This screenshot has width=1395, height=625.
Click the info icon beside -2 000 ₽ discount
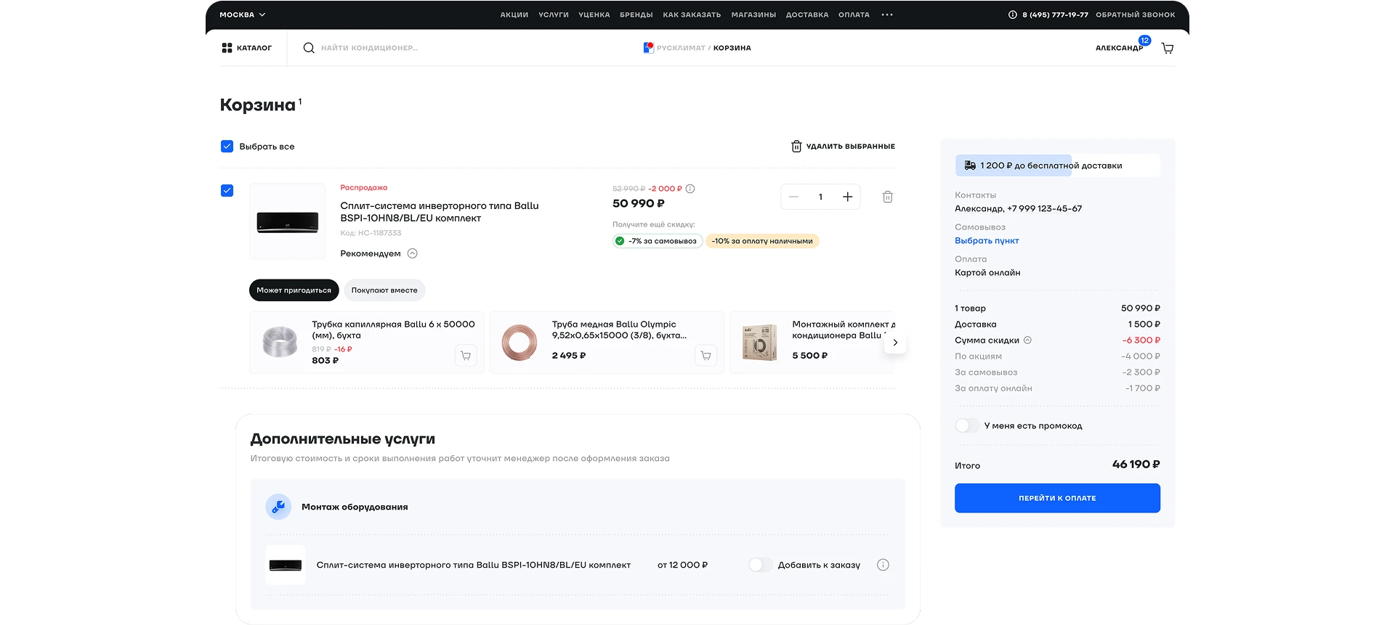coord(690,189)
